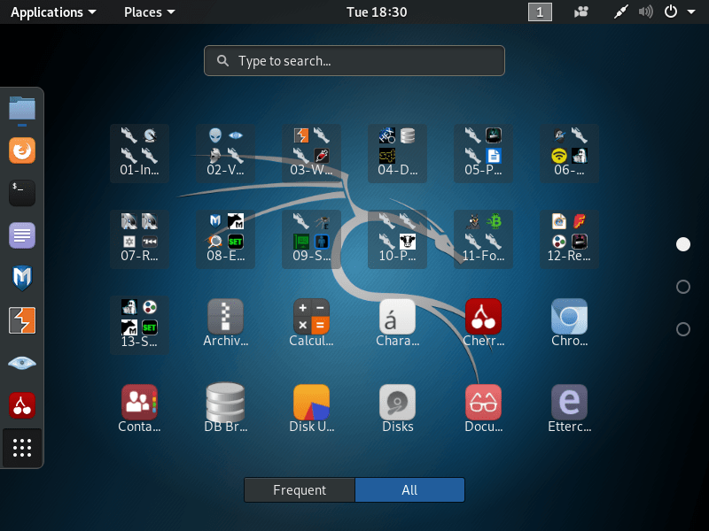Image resolution: width=709 pixels, height=531 pixels.
Task: Open the 04-D... app folder
Action: 397,153
